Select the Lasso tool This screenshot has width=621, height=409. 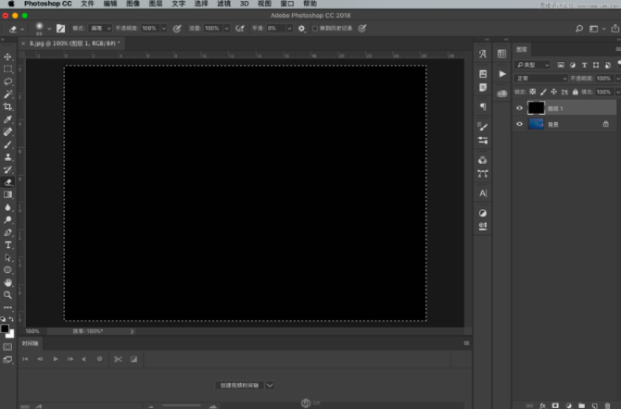8,81
